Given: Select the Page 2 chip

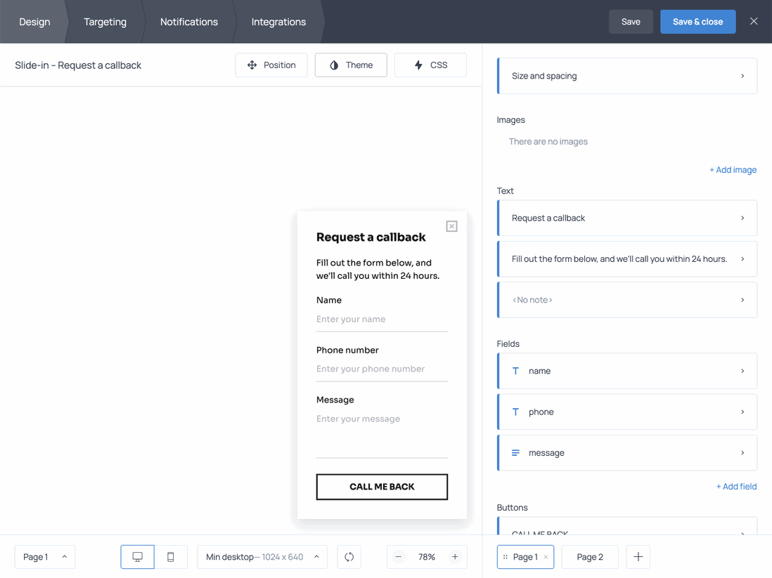Looking at the screenshot, I should (590, 556).
